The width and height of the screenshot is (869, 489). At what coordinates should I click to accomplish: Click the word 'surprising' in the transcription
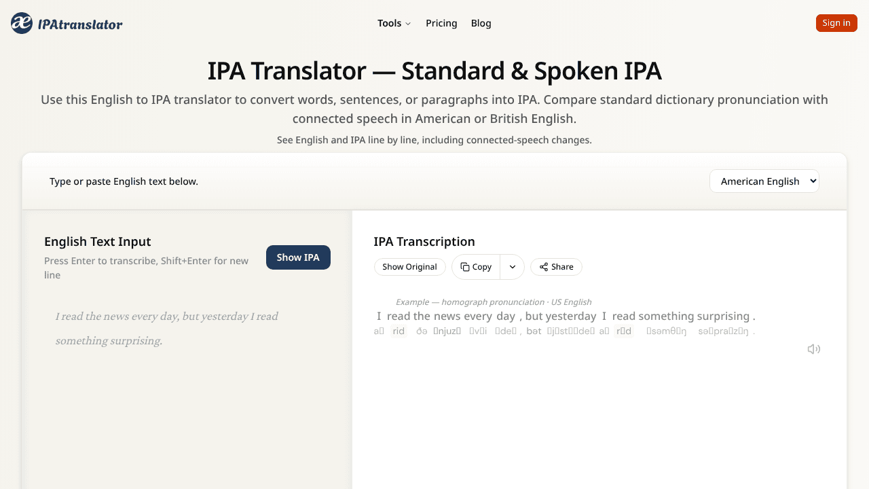(724, 316)
